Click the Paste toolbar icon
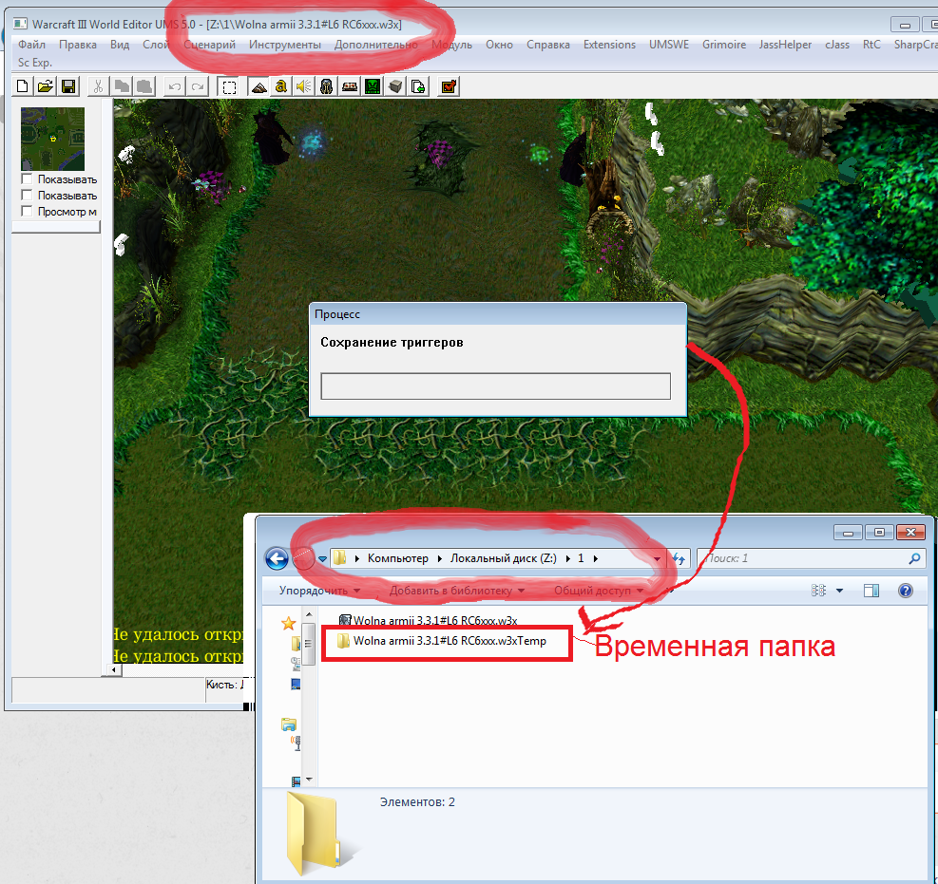The image size is (938, 884). point(144,86)
